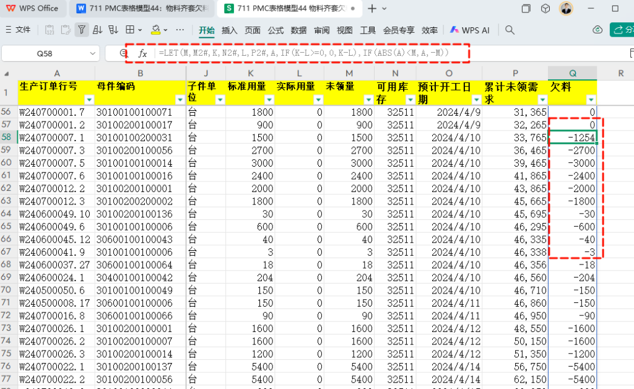Screen dimensions: 634x389
Task: Expand the Name Box dropdown arrow
Action: tap(93, 53)
